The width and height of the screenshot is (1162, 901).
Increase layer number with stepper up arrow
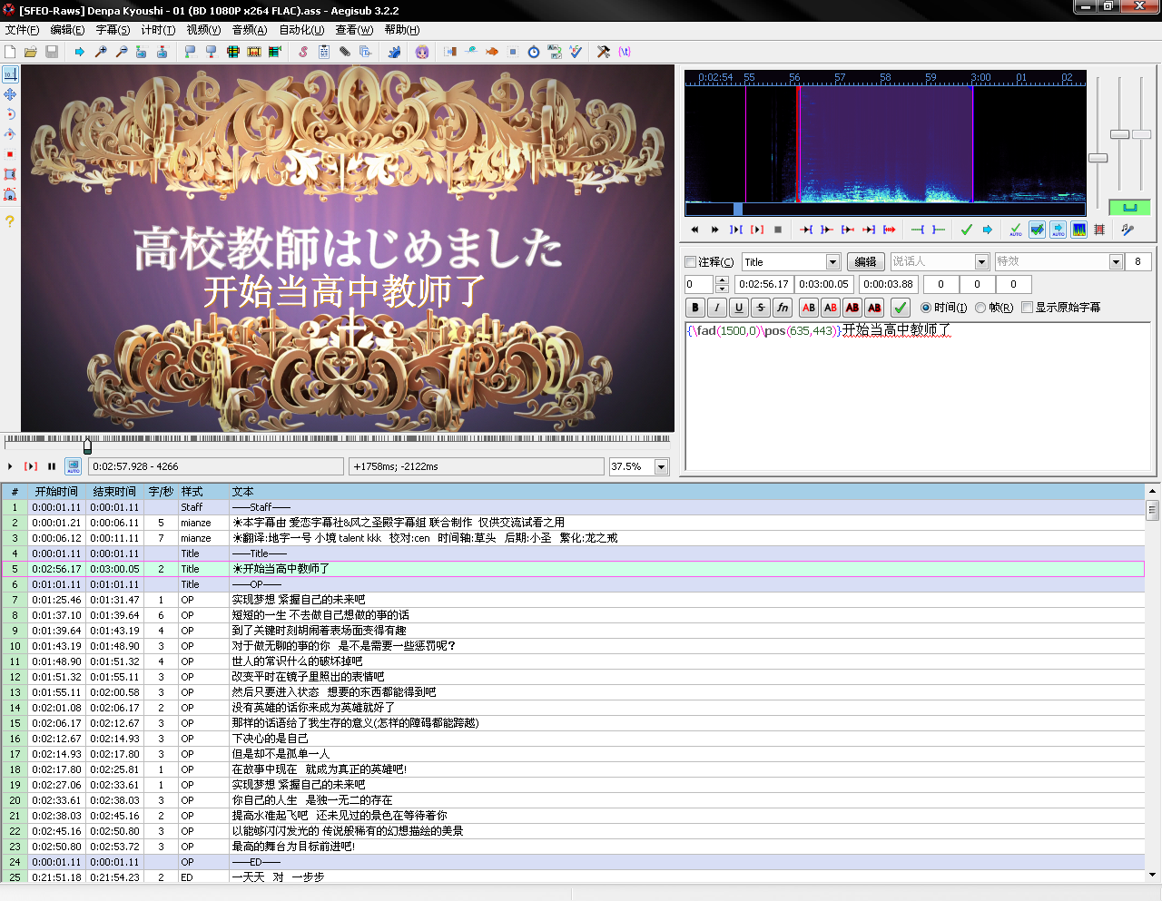point(722,280)
